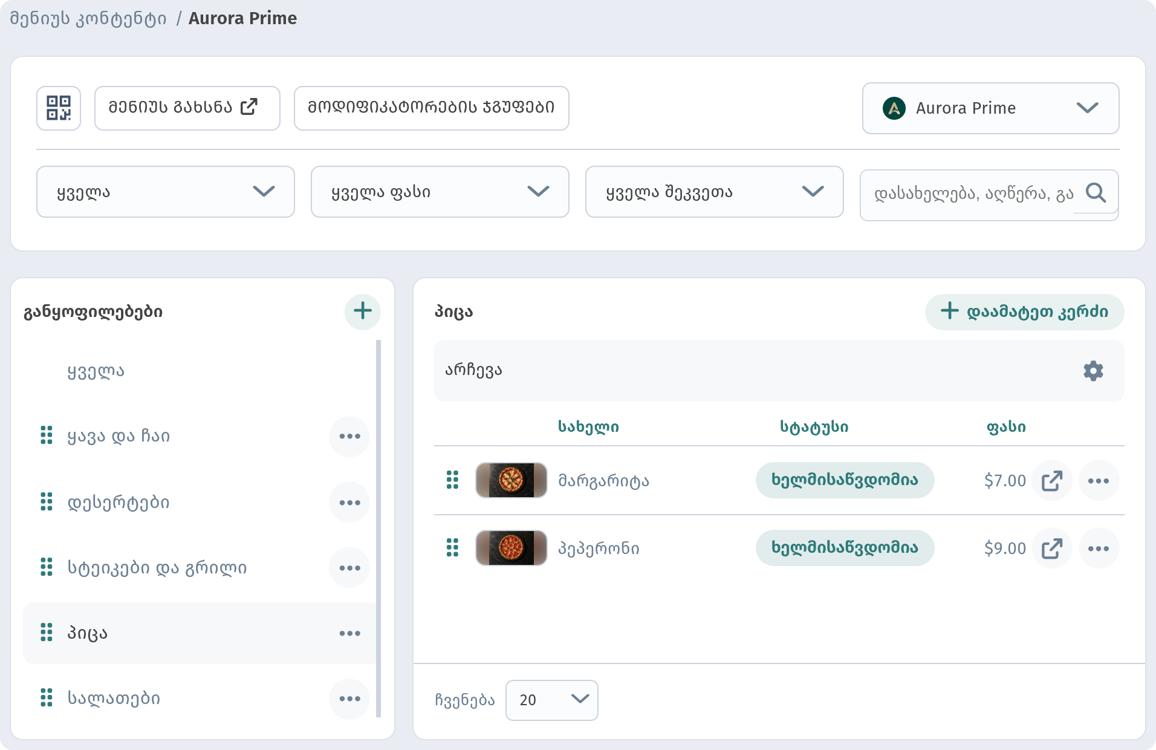Click the მენიუს გახსნა button
Image resolution: width=1156 pixels, height=750 pixels.
point(187,108)
